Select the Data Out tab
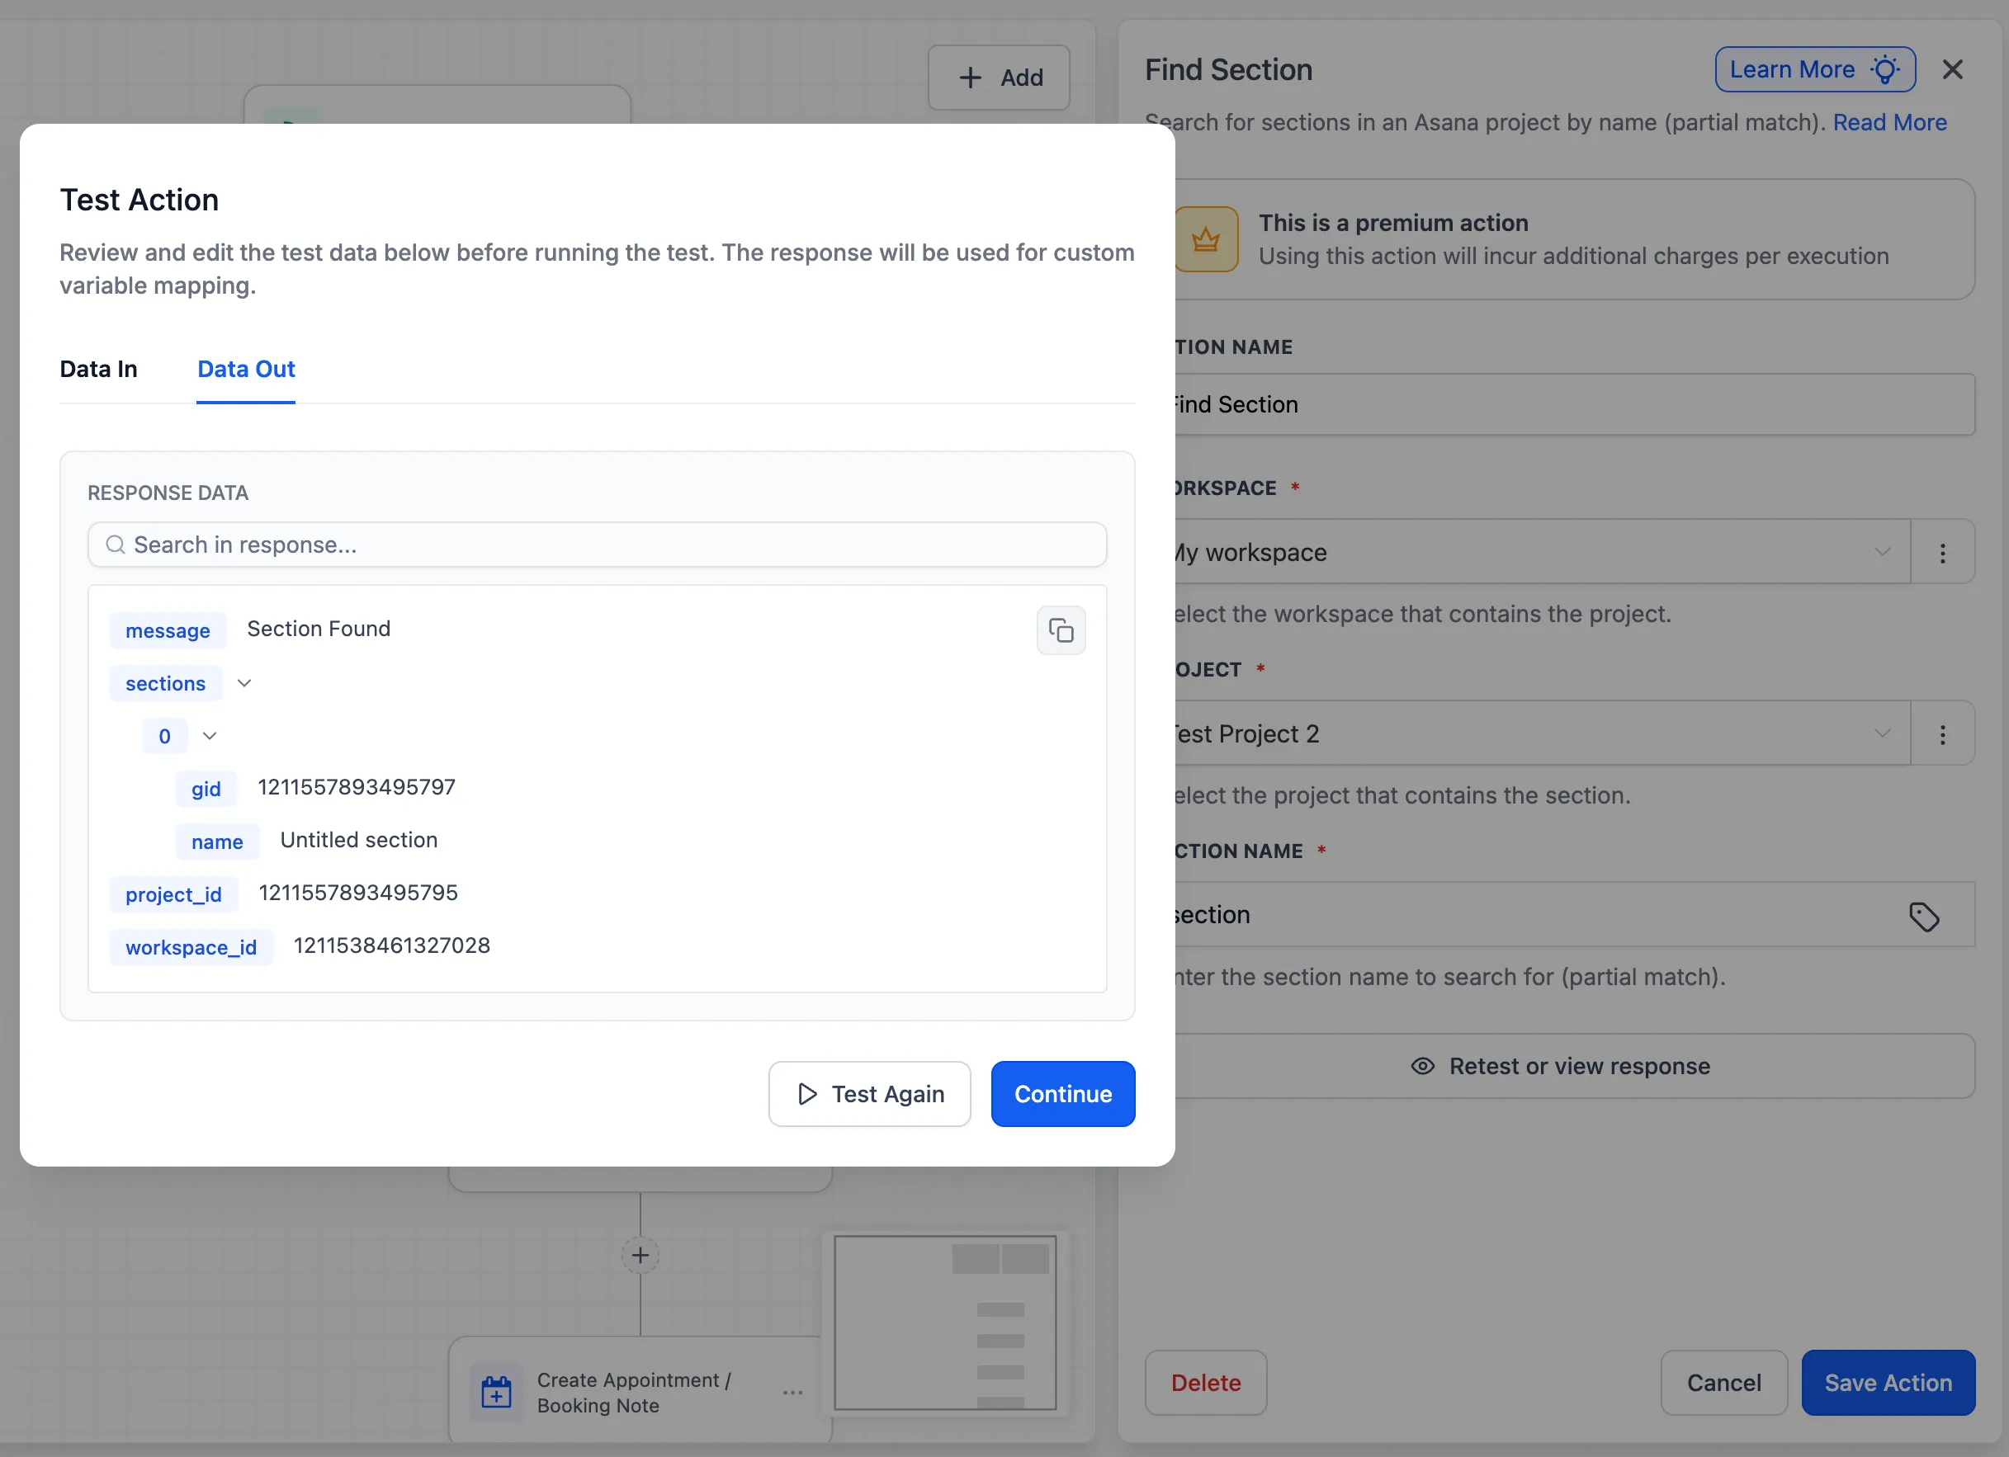This screenshot has height=1457, width=2009. [245, 369]
